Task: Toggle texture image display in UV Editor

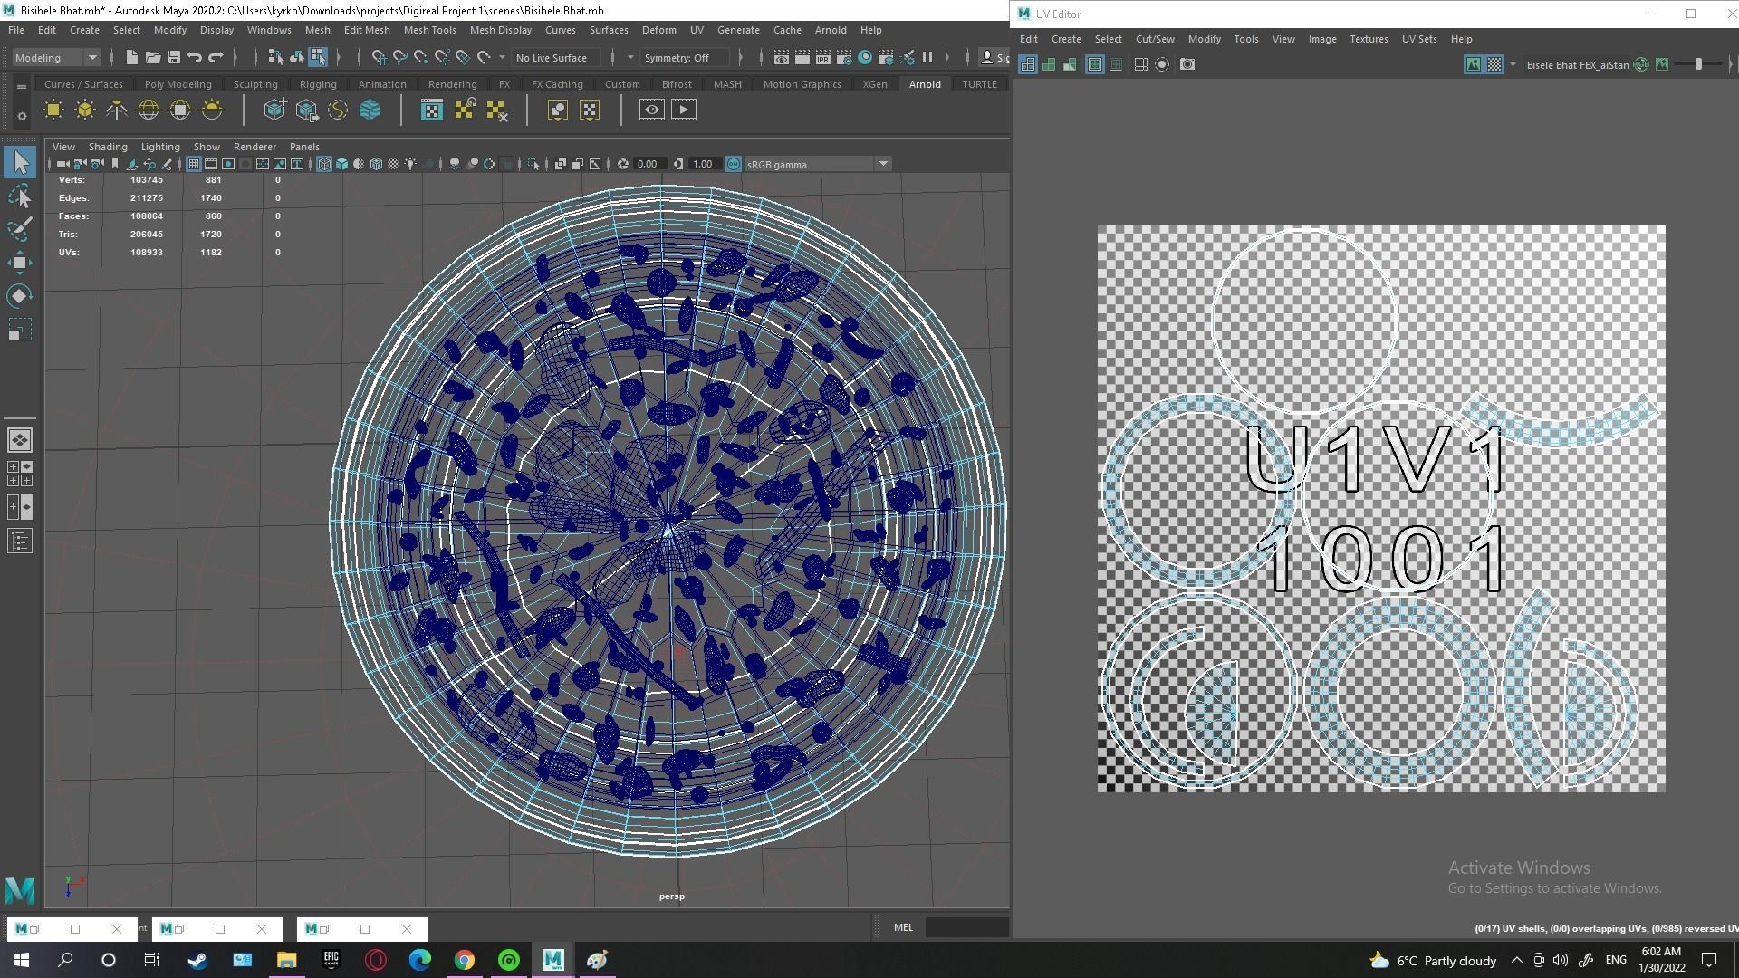Action: coord(1474,64)
